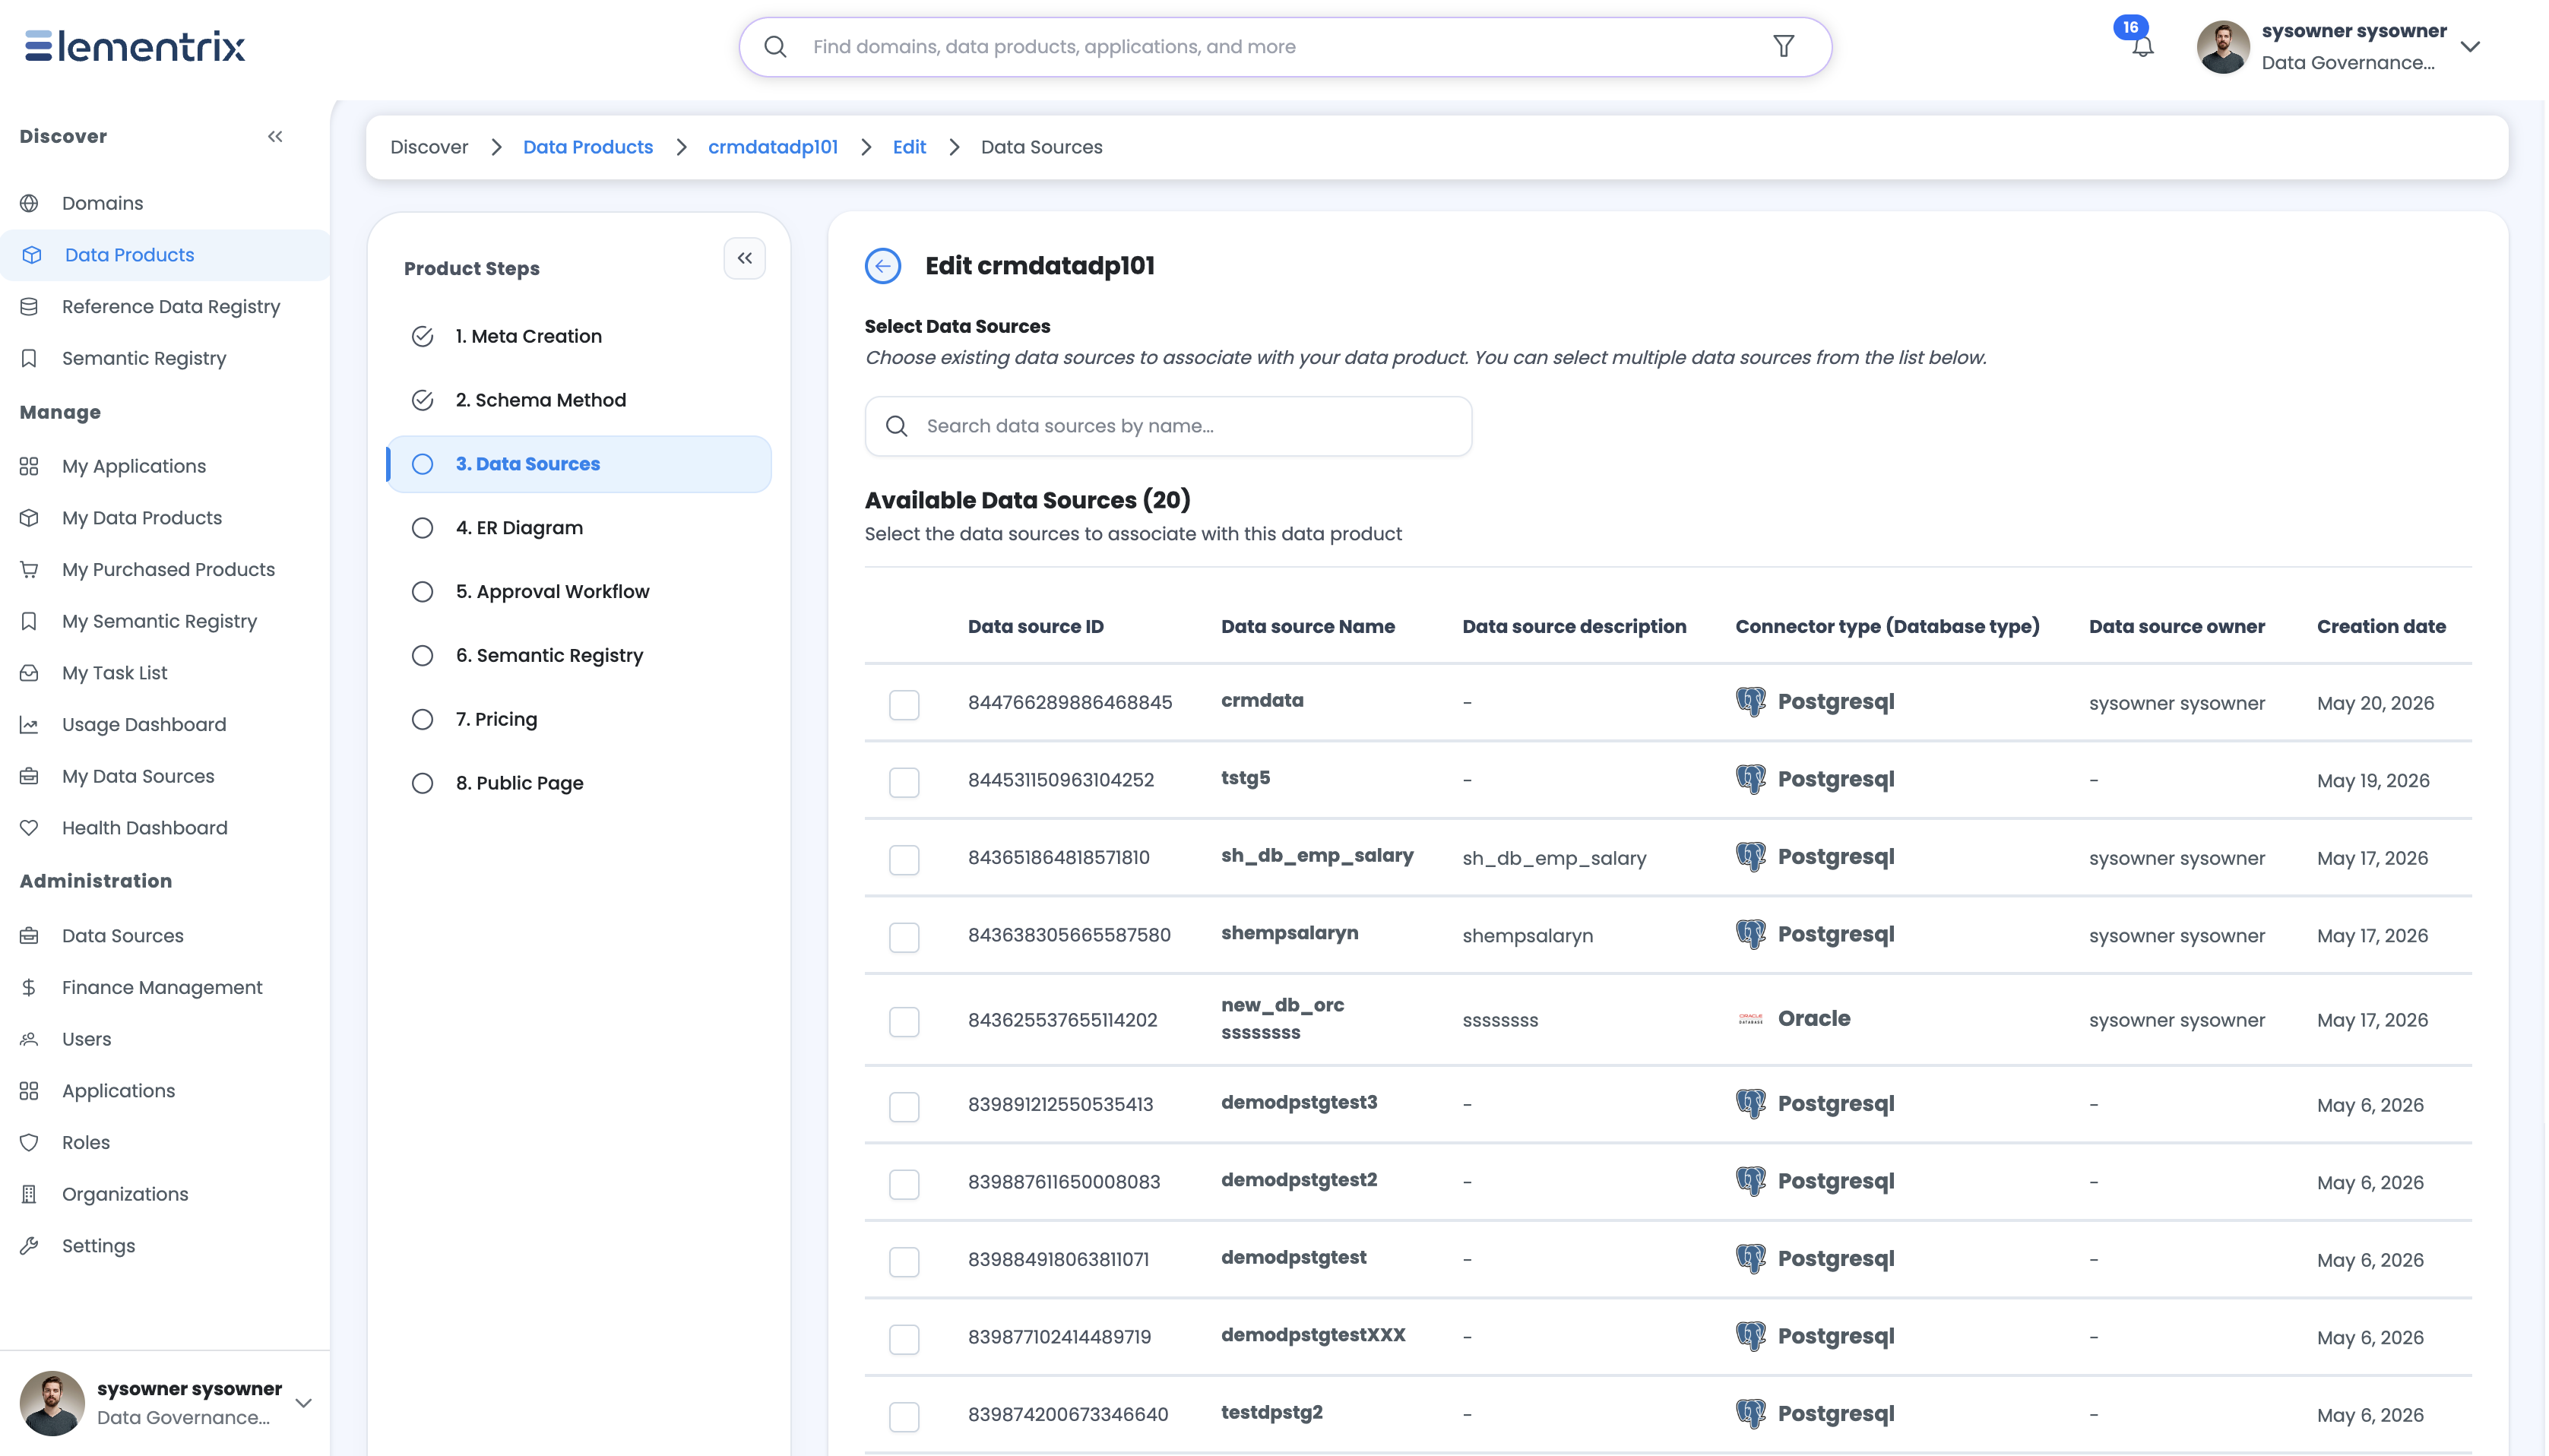Go to step 1. Meta Creation

(x=578, y=336)
